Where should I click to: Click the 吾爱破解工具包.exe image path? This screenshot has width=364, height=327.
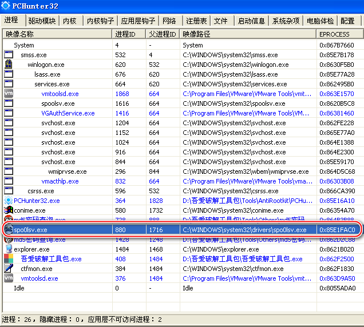[242, 259]
